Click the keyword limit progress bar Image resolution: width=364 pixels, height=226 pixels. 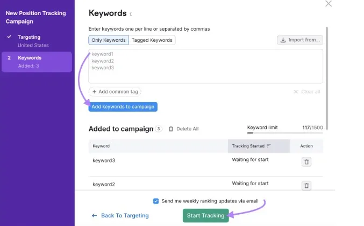tap(285, 133)
